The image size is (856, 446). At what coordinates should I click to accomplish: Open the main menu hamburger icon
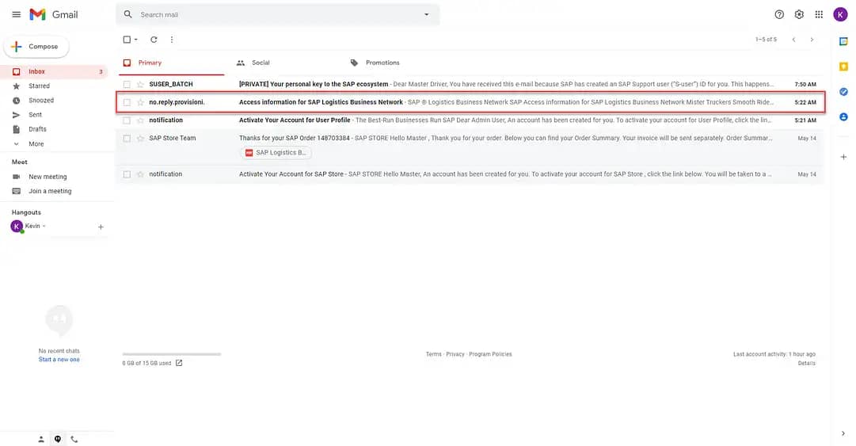(17, 15)
